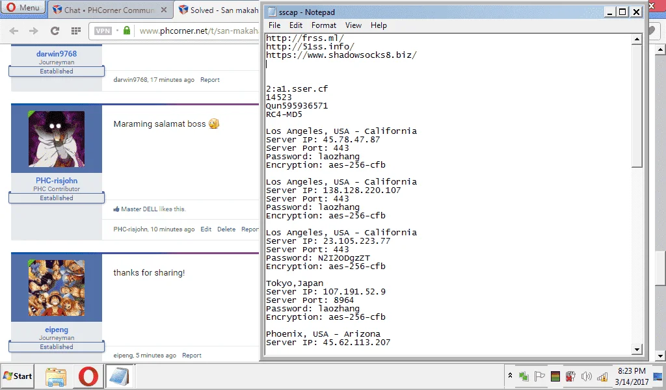666x390 pixels.
Task: Open Opera Speed Dial grid icon
Action: [x=76, y=31]
